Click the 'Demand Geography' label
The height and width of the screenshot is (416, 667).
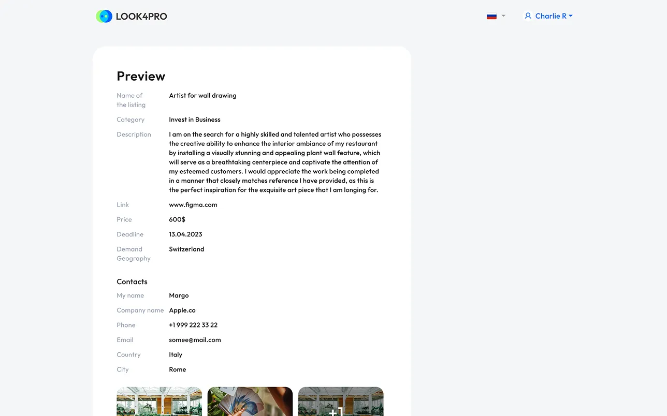(134, 254)
